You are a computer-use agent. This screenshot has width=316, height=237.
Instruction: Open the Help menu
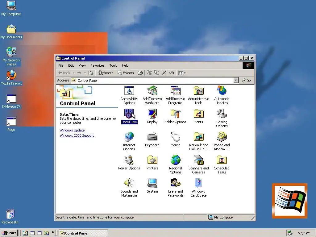[125, 65]
